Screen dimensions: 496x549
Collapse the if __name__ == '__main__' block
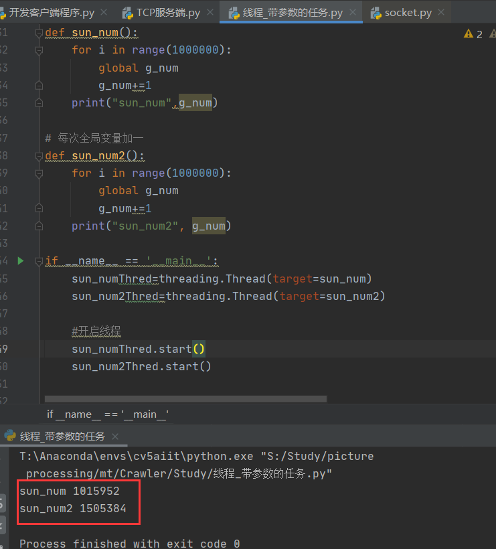coord(39,261)
